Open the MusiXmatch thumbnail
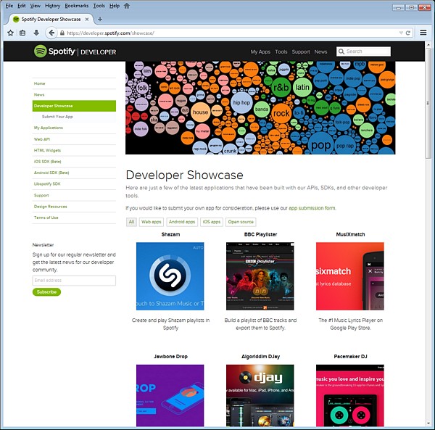435x430 pixels. [x=350, y=276]
